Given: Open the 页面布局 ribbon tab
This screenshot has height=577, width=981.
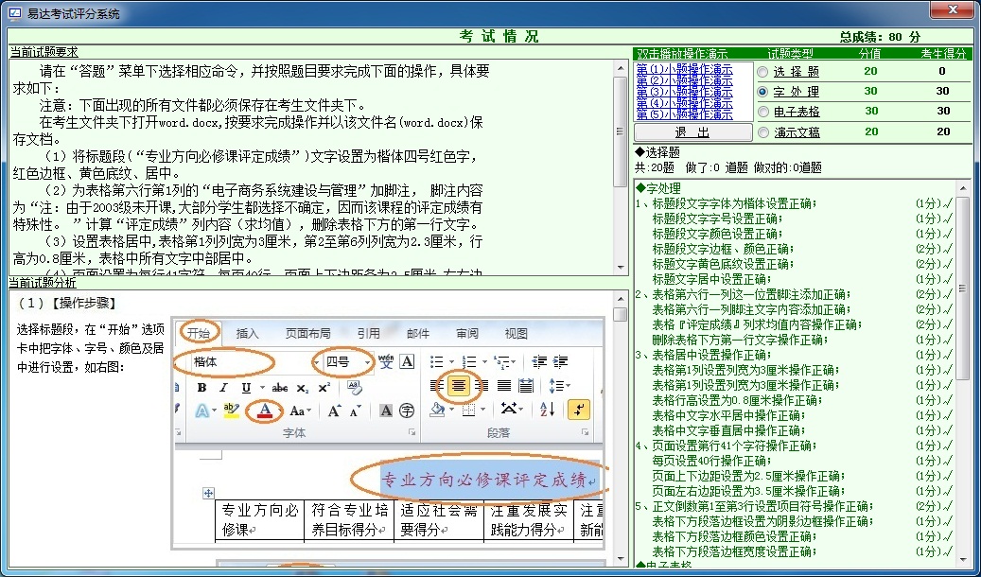Looking at the screenshot, I should [x=308, y=333].
